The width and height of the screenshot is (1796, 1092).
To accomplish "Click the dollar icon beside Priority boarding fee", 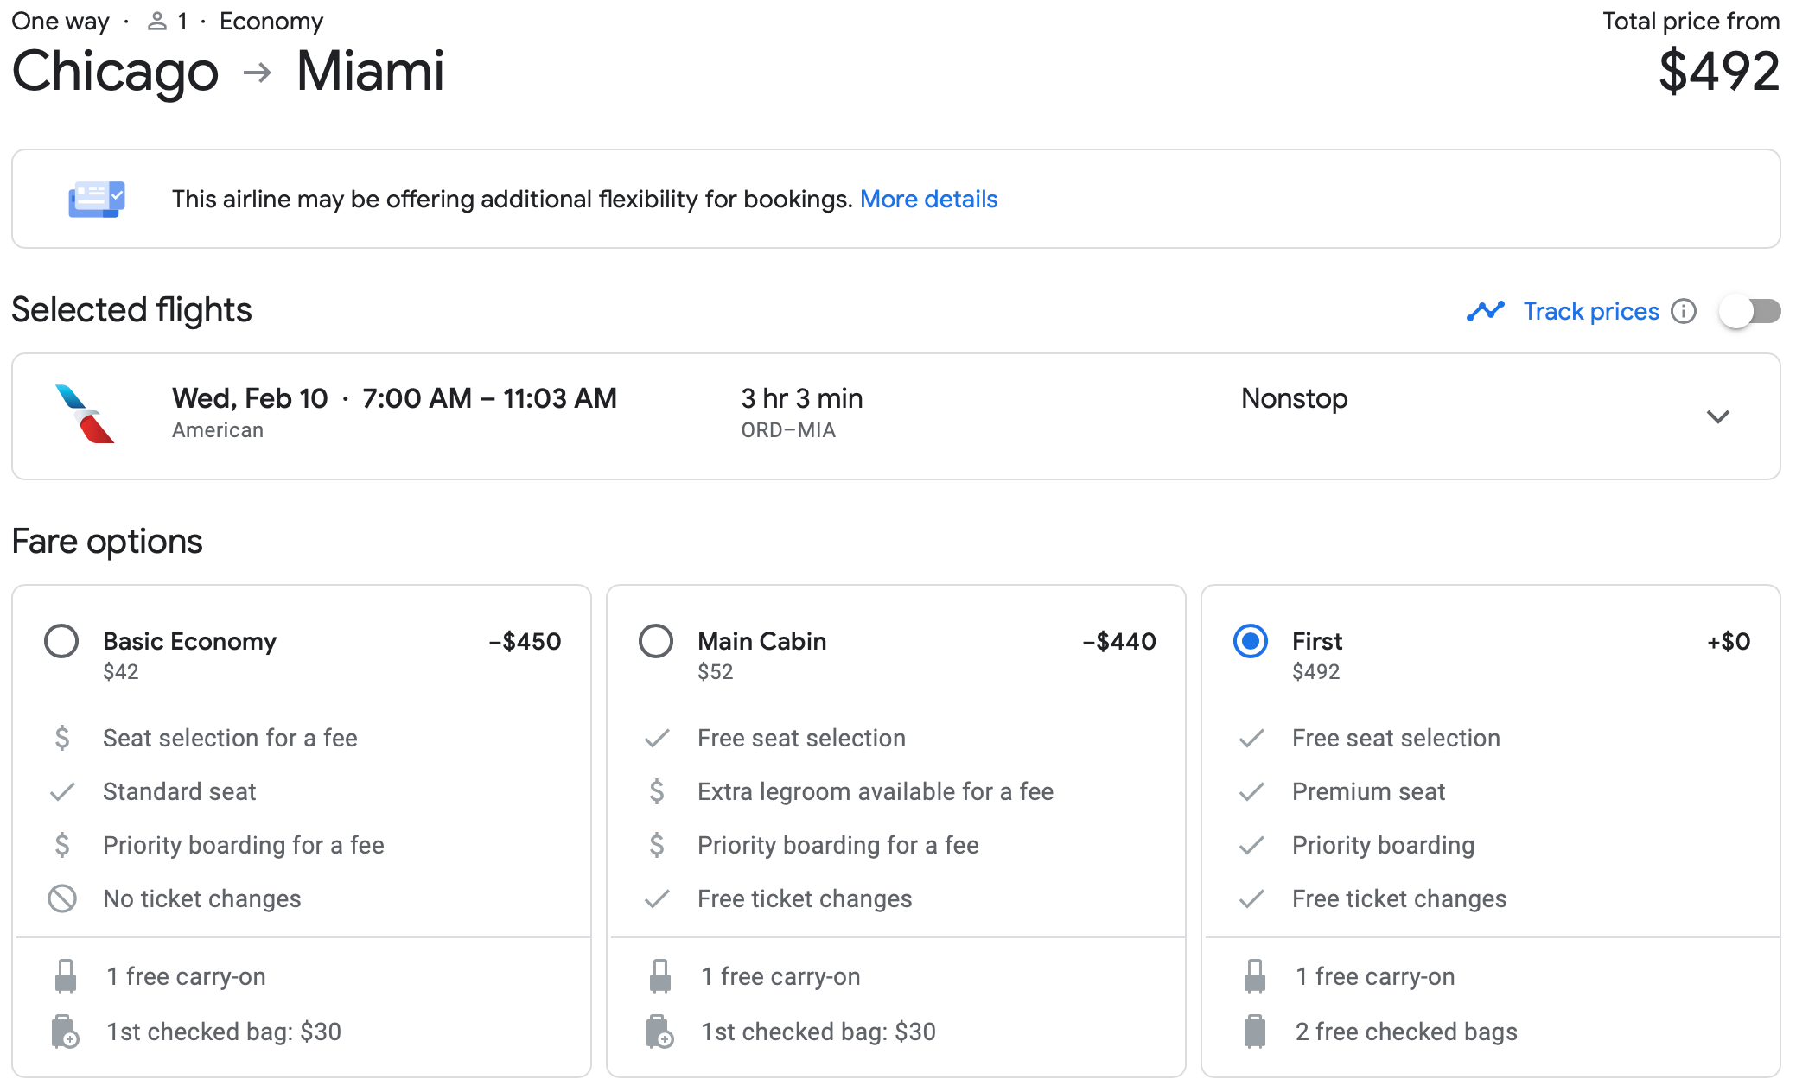I will point(61,845).
